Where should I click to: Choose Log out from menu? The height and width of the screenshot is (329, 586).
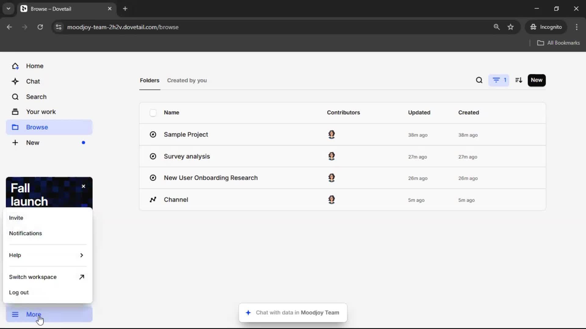[x=19, y=292]
